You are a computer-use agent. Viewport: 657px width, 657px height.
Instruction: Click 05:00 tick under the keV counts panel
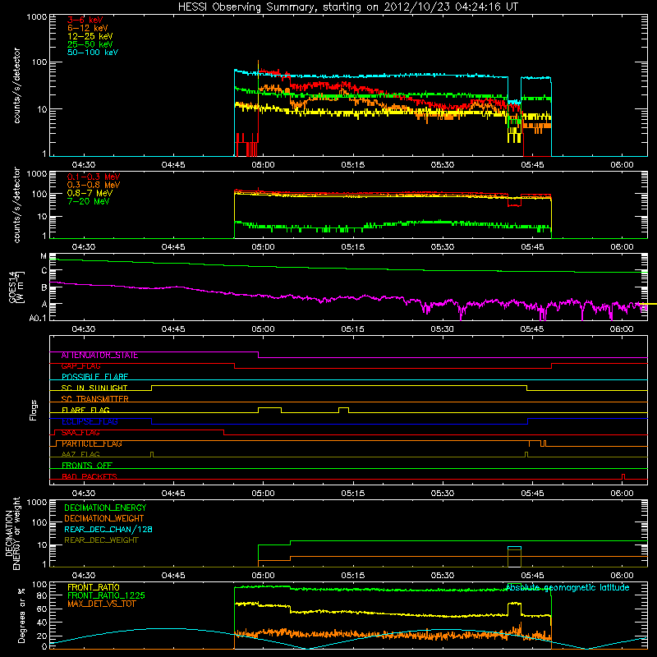(263, 165)
